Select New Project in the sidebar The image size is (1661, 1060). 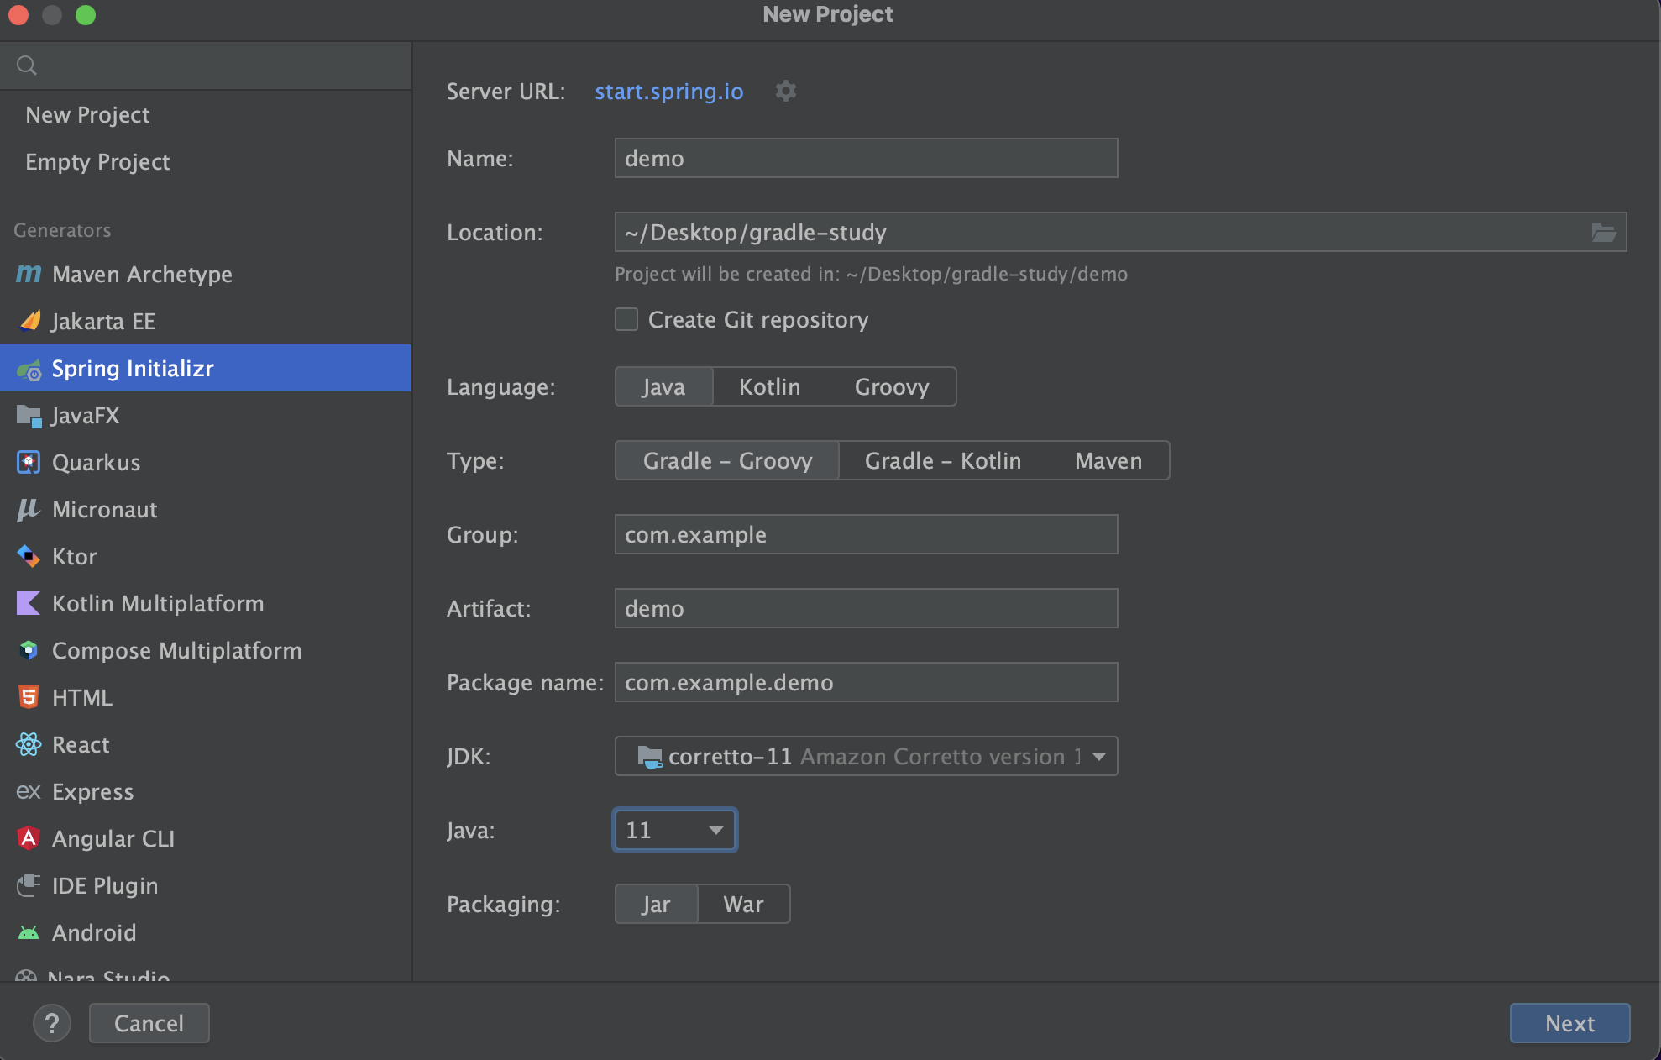coord(87,114)
